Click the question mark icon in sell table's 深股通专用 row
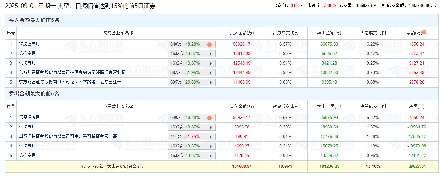Viewport: 446px width, 177px height. (209, 118)
